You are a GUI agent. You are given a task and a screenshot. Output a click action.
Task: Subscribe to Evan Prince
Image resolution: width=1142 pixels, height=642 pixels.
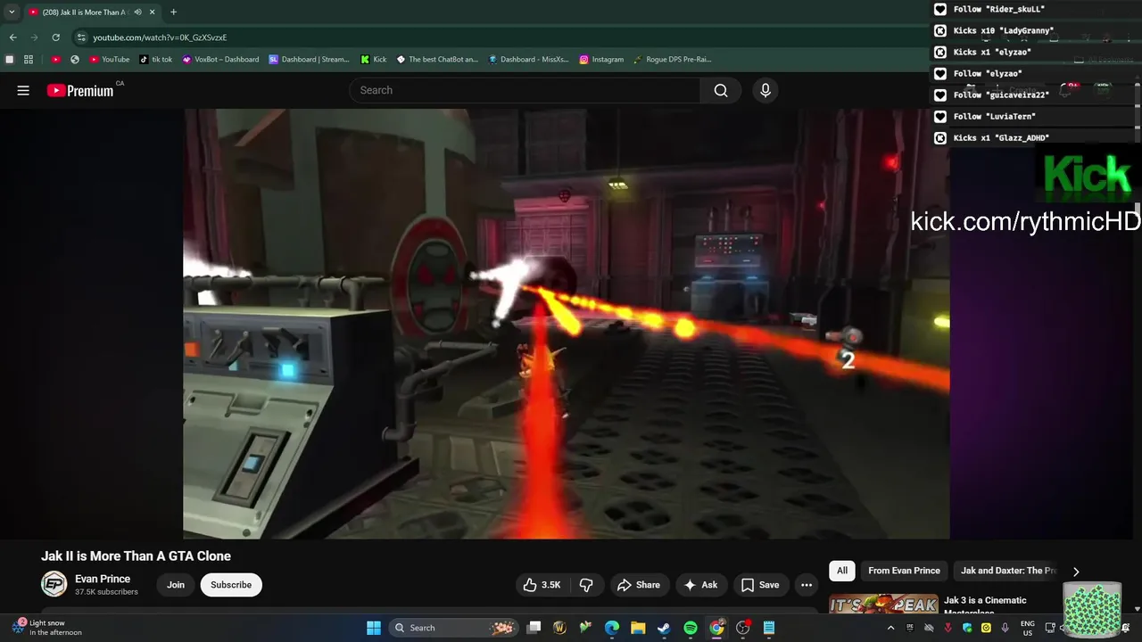pos(231,585)
